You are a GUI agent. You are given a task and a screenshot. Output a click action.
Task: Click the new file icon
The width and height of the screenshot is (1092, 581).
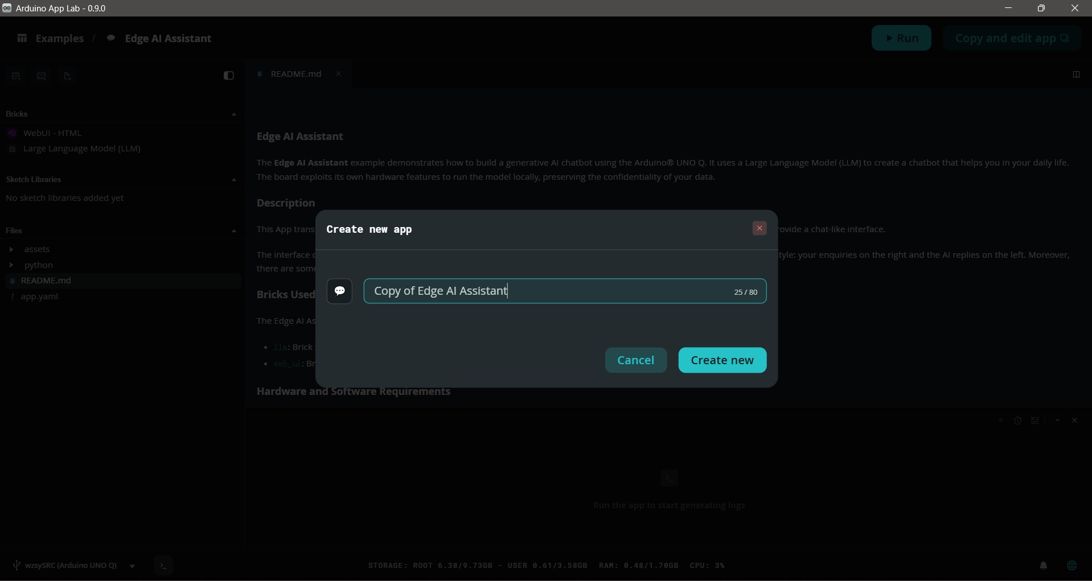click(67, 76)
